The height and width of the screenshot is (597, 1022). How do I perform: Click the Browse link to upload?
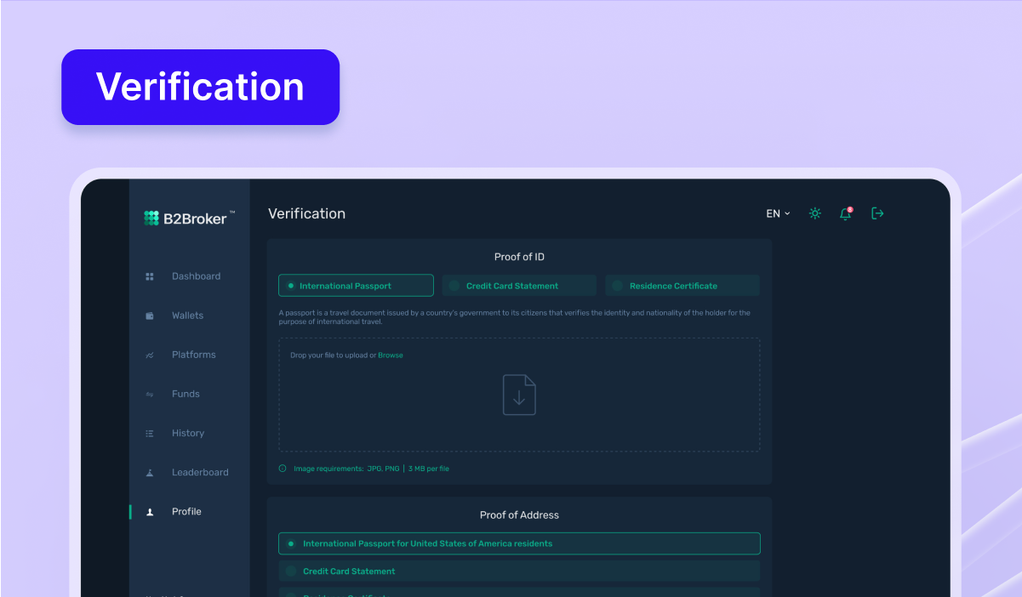point(391,355)
